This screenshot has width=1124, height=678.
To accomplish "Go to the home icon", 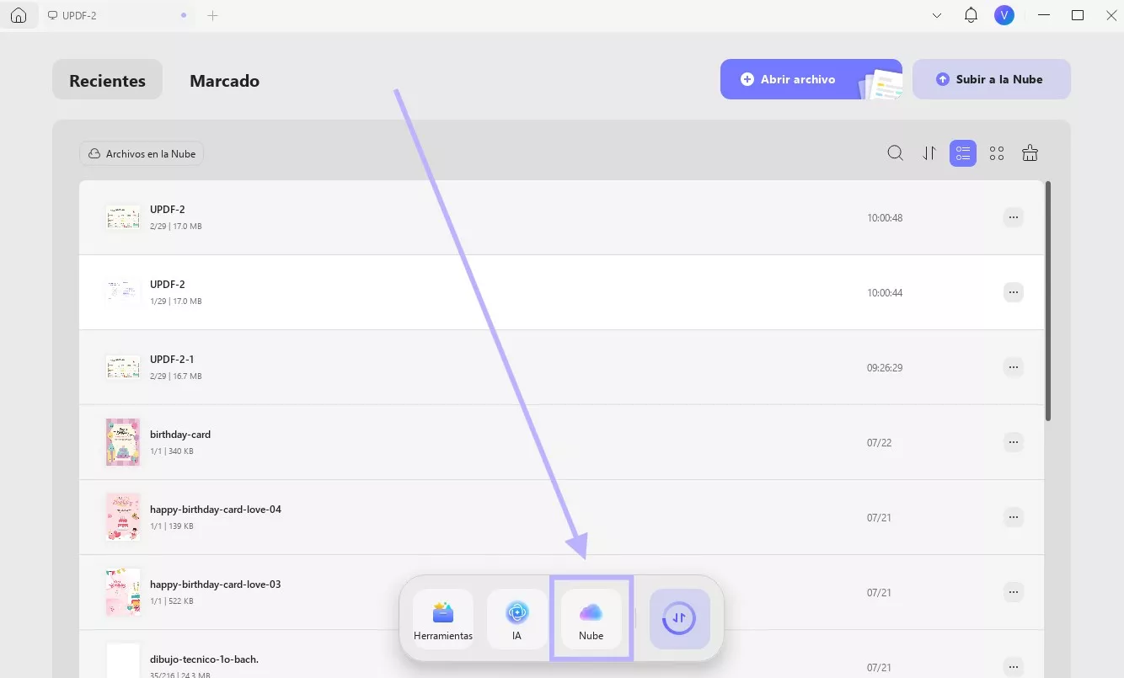I will coord(19,15).
